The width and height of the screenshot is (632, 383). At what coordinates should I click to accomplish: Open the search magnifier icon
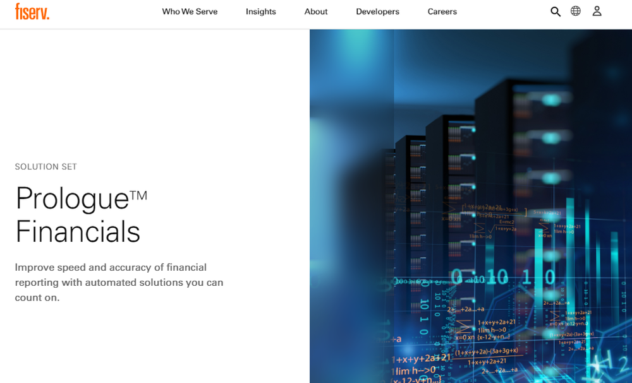556,11
